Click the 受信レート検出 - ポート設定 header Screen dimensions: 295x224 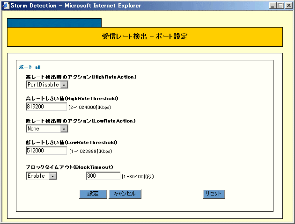tap(145, 36)
